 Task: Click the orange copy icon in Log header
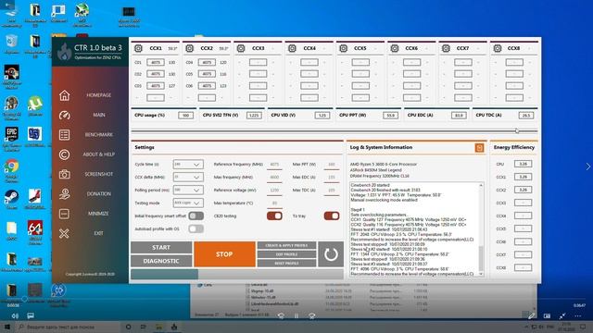(479, 148)
